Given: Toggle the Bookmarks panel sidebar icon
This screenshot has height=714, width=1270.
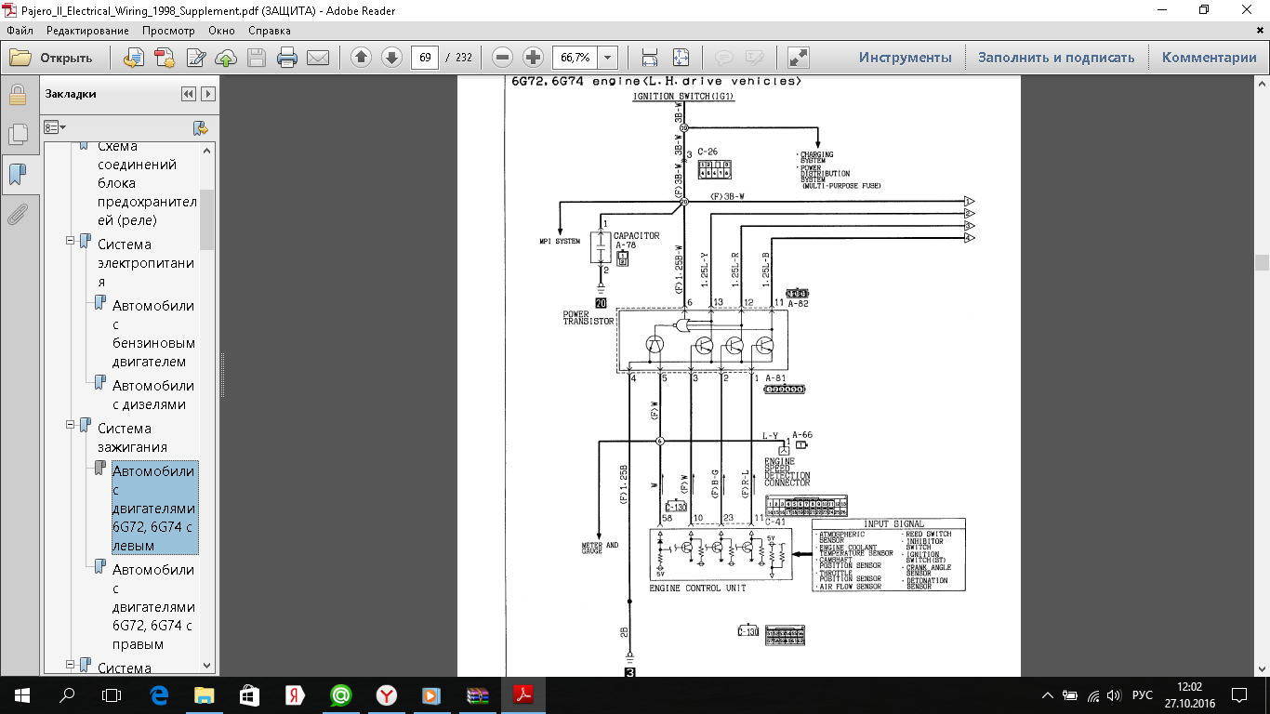Looking at the screenshot, I should 17,175.
